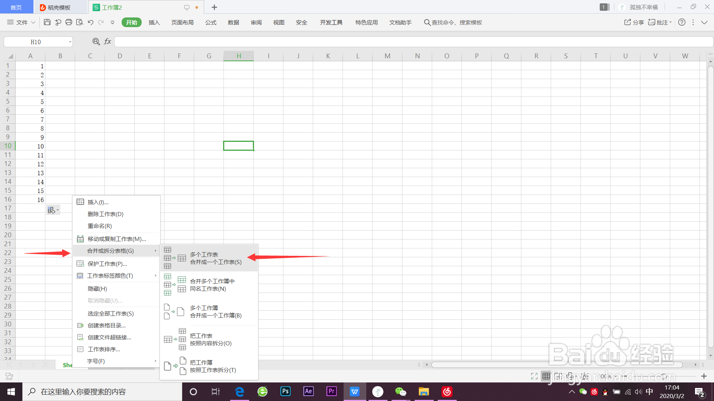Toggle the eye protection mode icon
The image size is (714, 401).
click(x=585, y=376)
